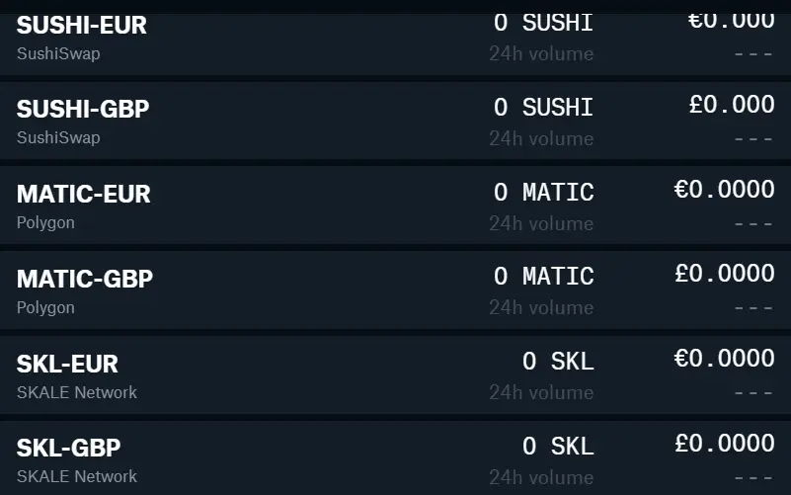The width and height of the screenshot is (791, 495).
Task: Click the 0 MATIC volume in MATIC-GBP row
Action: (544, 276)
